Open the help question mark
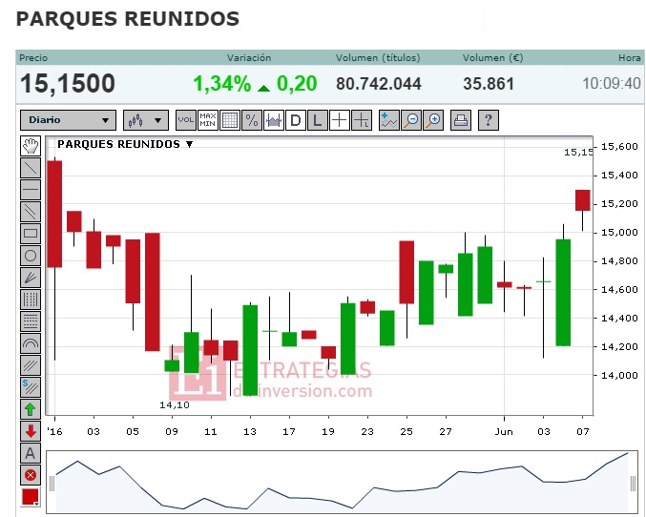The height and width of the screenshot is (517, 646). click(x=489, y=120)
